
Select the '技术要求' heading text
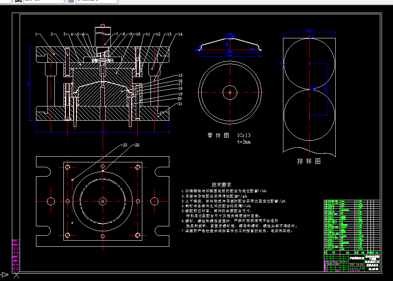(221, 185)
